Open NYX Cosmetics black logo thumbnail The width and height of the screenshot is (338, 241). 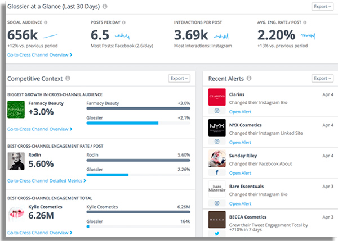[217, 128]
